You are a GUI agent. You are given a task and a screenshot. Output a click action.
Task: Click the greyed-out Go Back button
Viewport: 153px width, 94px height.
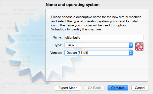click(x=94, y=88)
